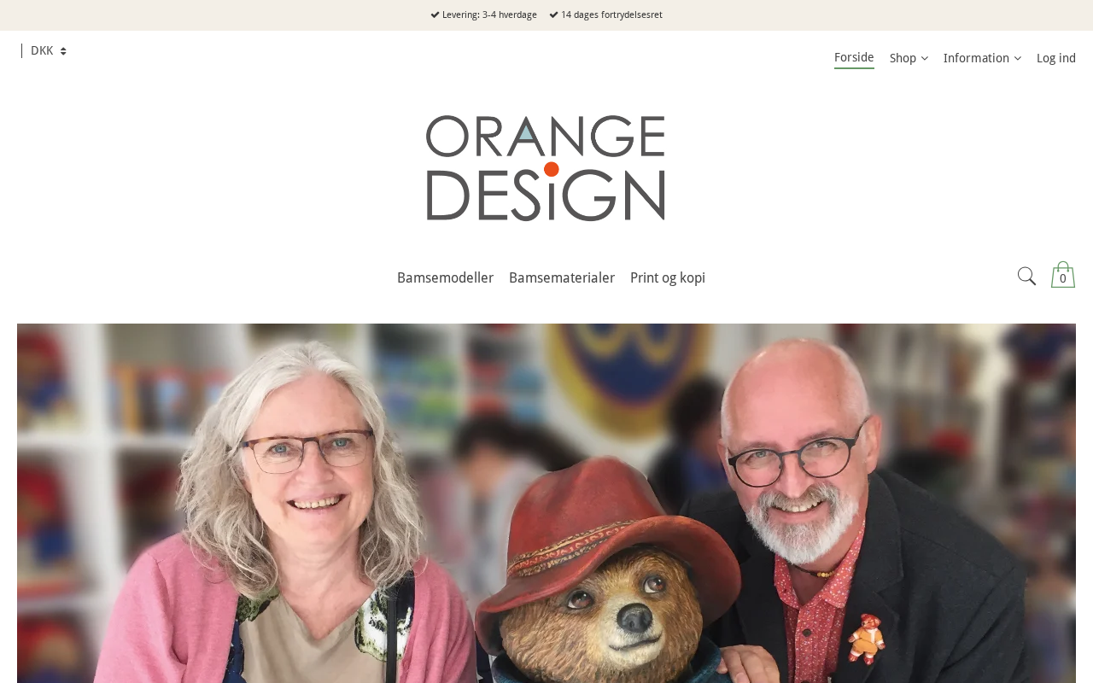
Task: Open the search magnifier icon
Action: (x=1026, y=276)
